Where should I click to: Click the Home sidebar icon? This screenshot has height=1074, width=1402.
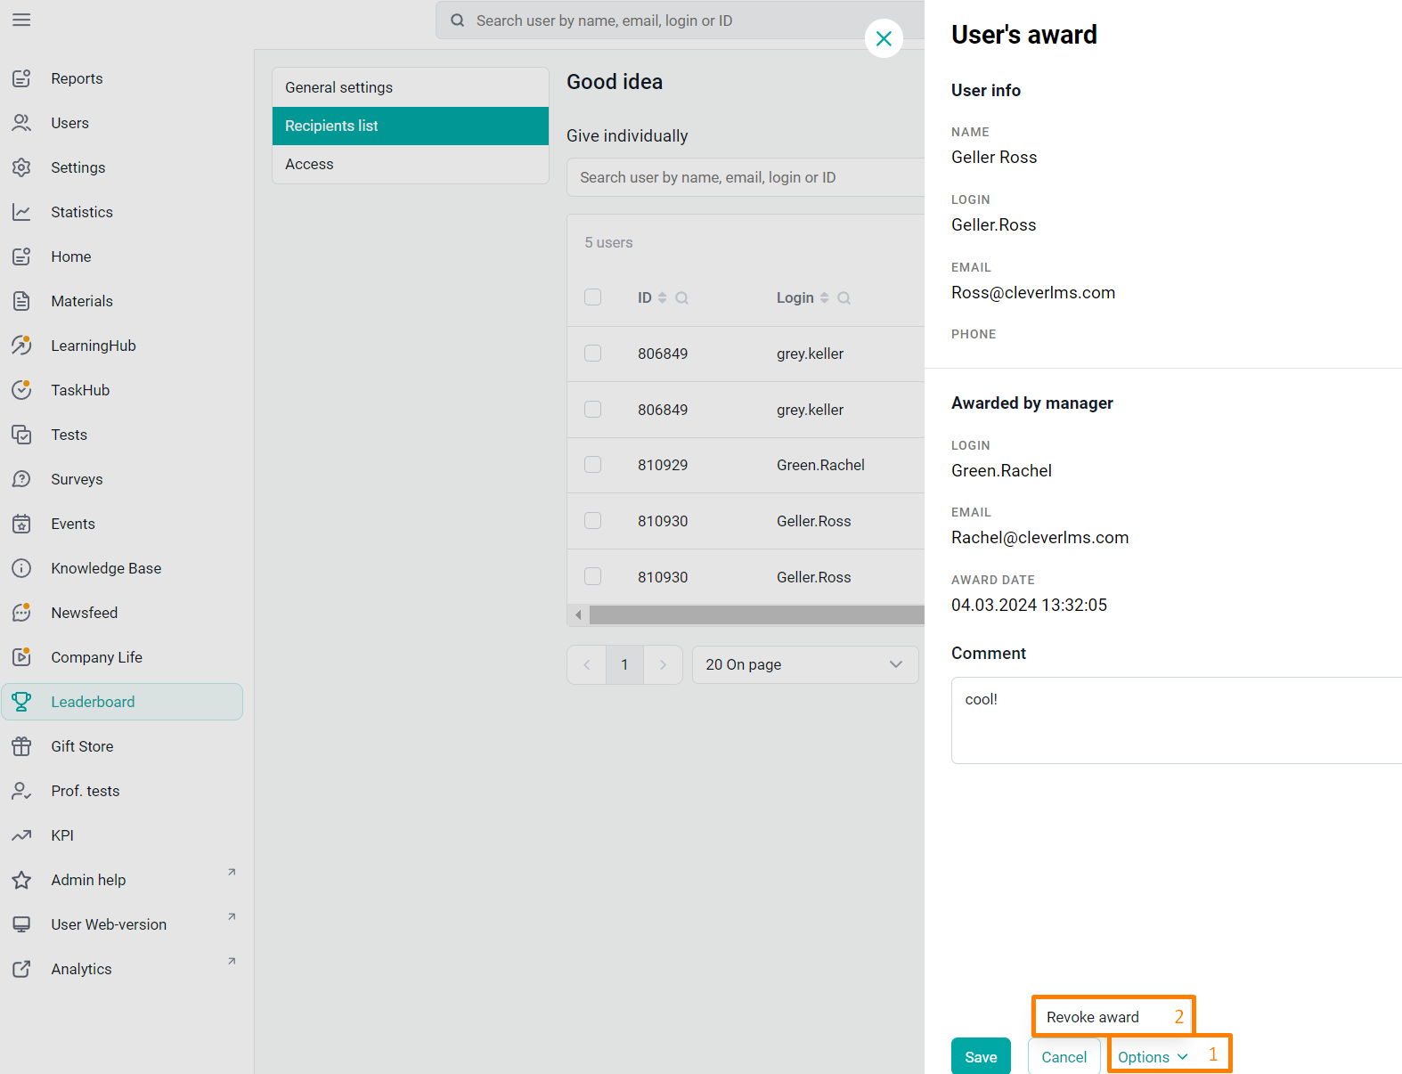pos(21,256)
